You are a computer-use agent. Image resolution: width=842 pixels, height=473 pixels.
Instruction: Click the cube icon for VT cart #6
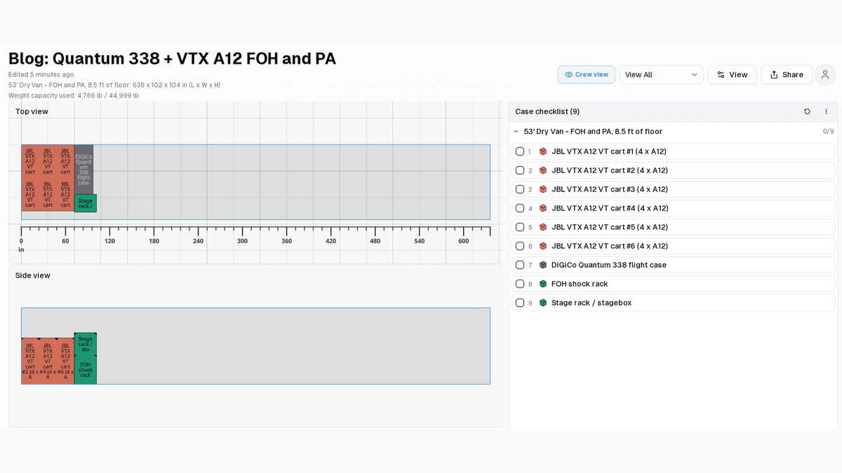coord(543,246)
